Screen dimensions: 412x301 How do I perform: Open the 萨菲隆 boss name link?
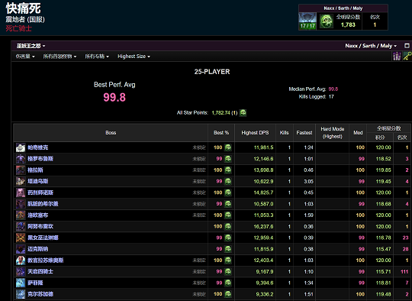coord(35,283)
